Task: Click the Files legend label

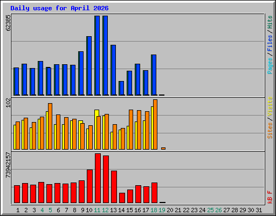Action: click(x=270, y=43)
